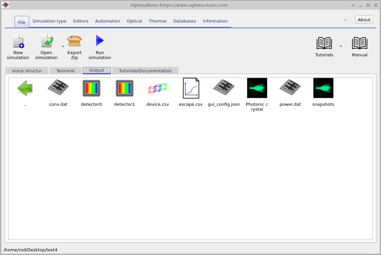Switch to the File ribbon tab
Viewport: 381px width, 255px height.
(x=22, y=22)
